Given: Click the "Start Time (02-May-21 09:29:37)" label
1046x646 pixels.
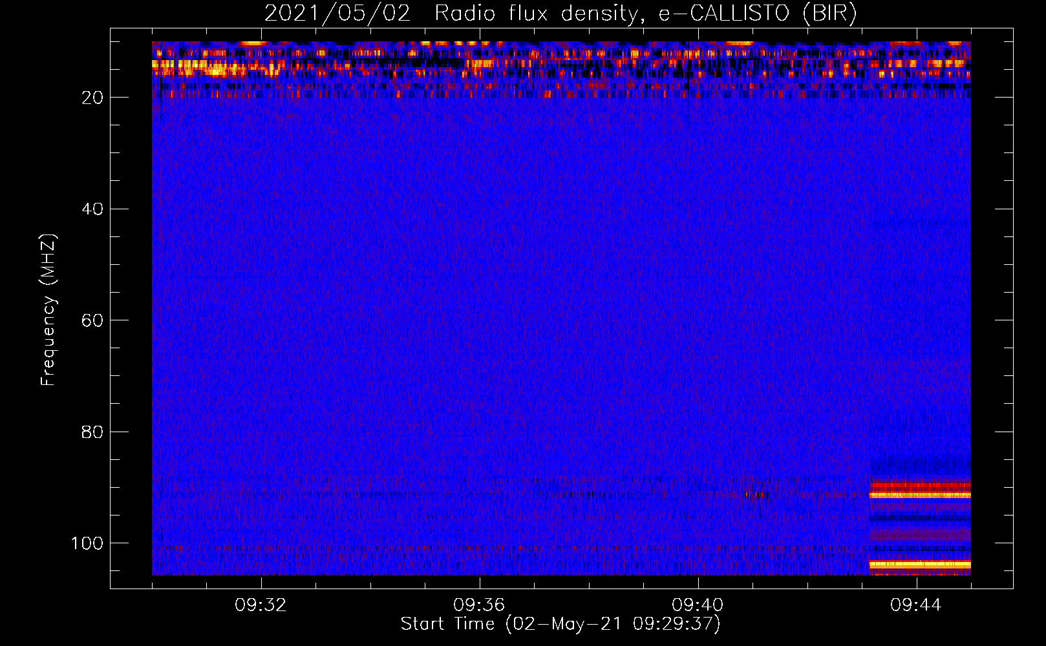Looking at the screenshot, I should pyautogui.click(x=560, y=624).
